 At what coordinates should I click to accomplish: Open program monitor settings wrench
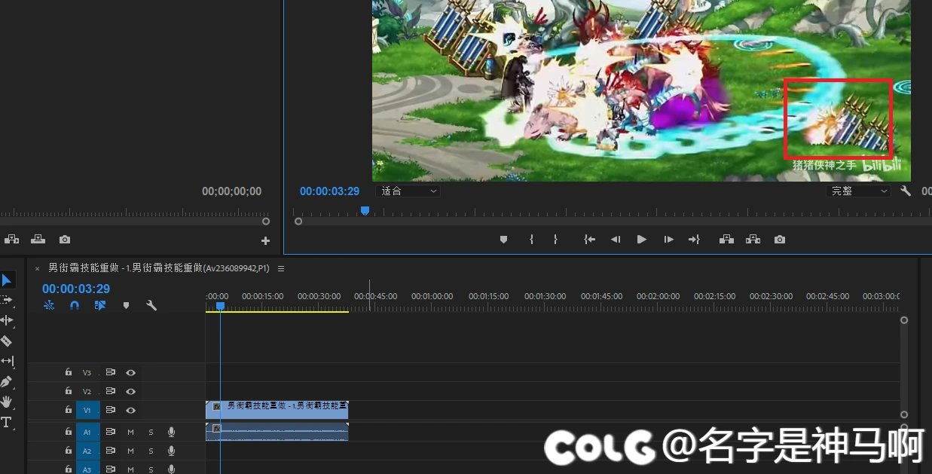(906, 191)
